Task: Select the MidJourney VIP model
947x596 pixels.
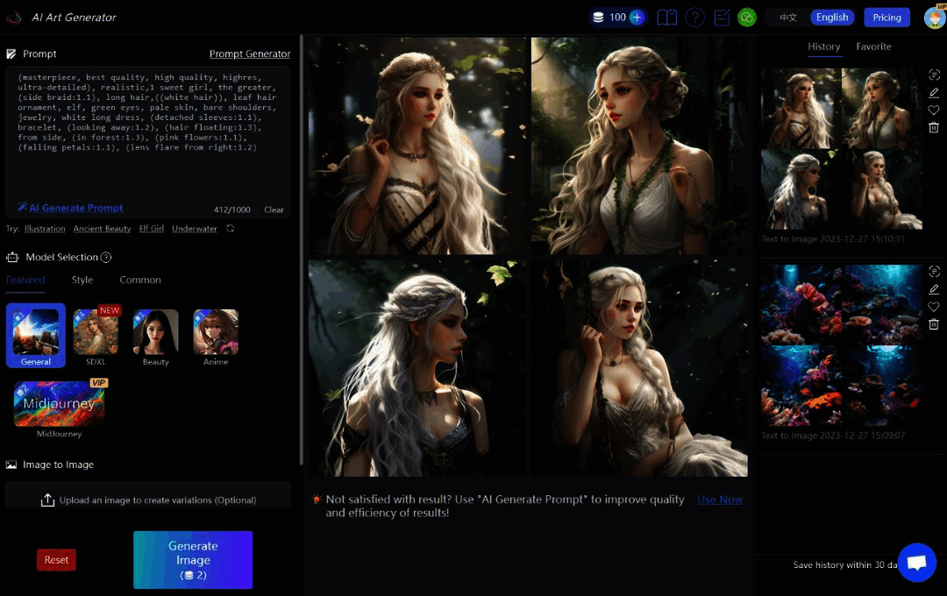Action: [60, 408]
